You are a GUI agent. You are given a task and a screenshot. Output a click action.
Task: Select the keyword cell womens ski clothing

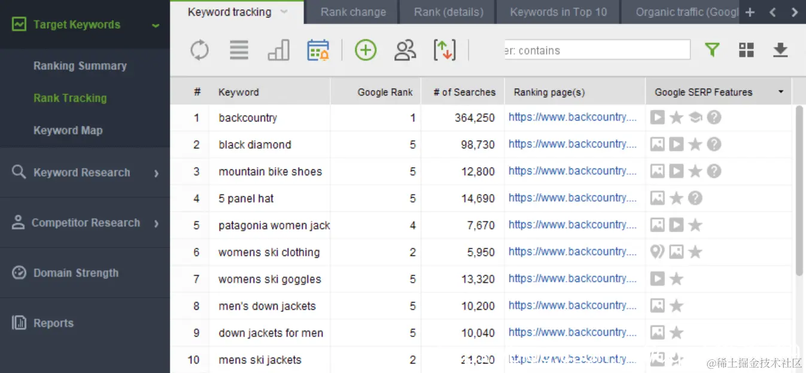coord(269,252)
